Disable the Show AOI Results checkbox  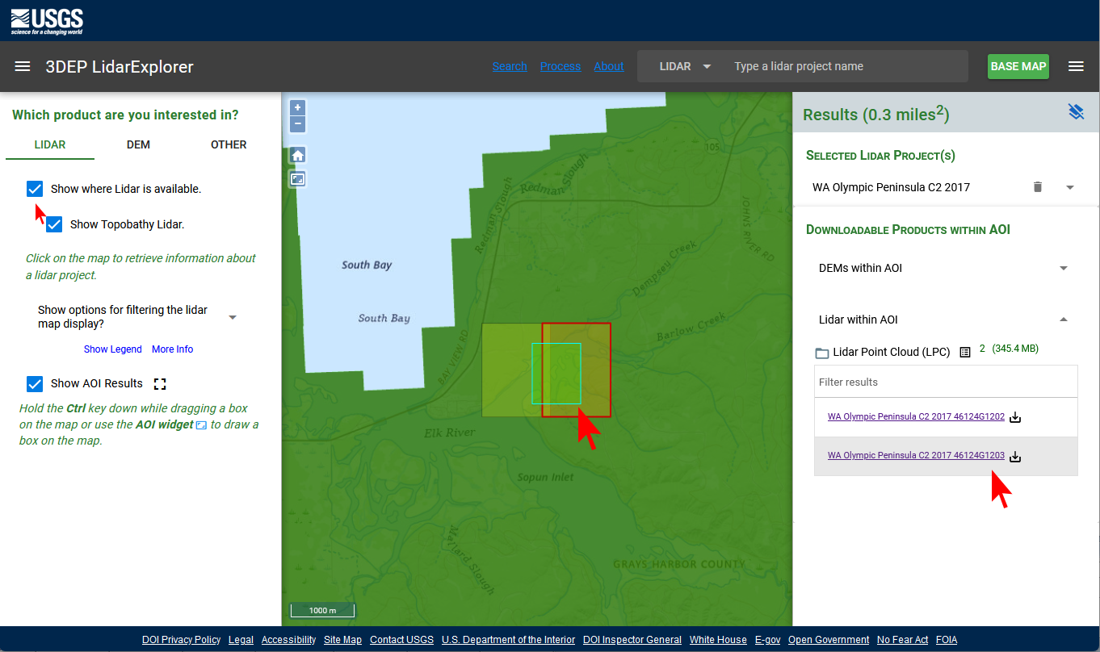point(35,383)
